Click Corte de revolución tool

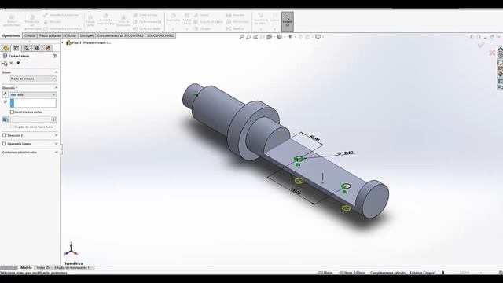[123, 21]
